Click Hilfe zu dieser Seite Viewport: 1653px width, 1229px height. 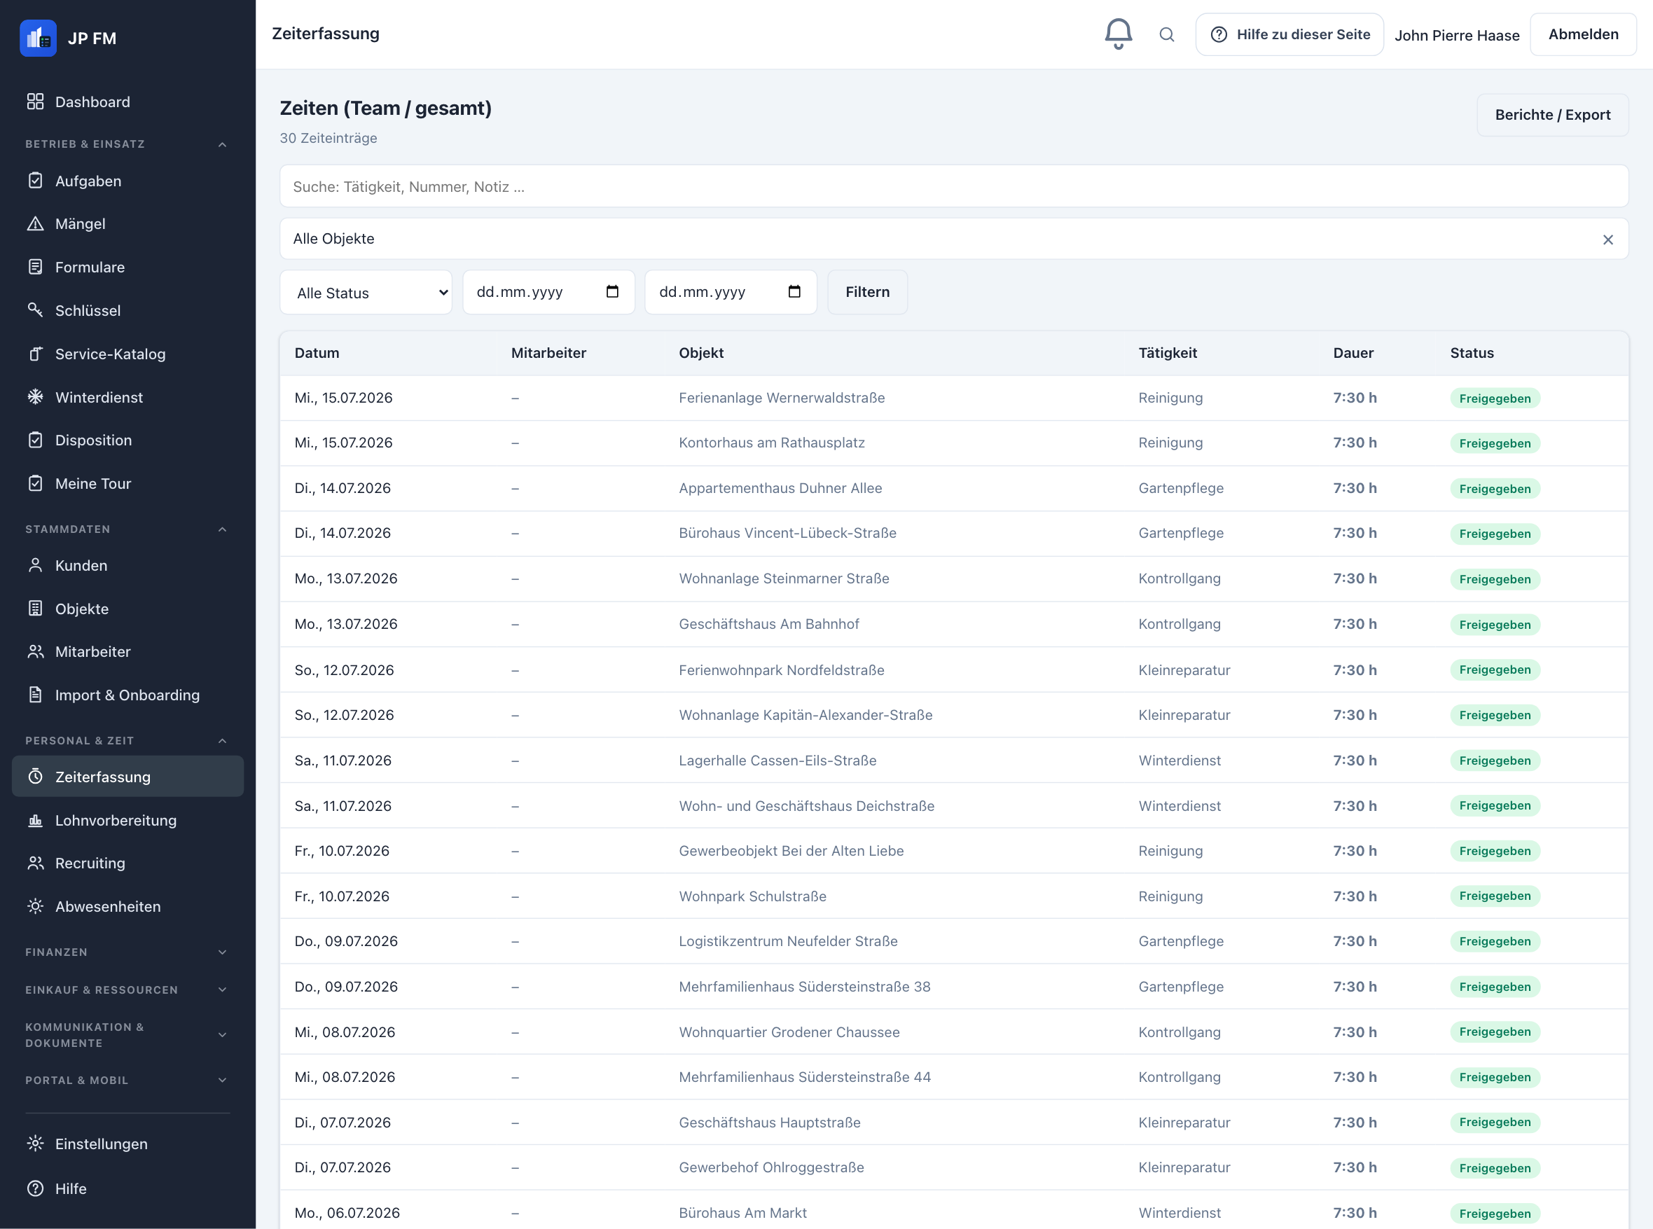coord(1289,34)
